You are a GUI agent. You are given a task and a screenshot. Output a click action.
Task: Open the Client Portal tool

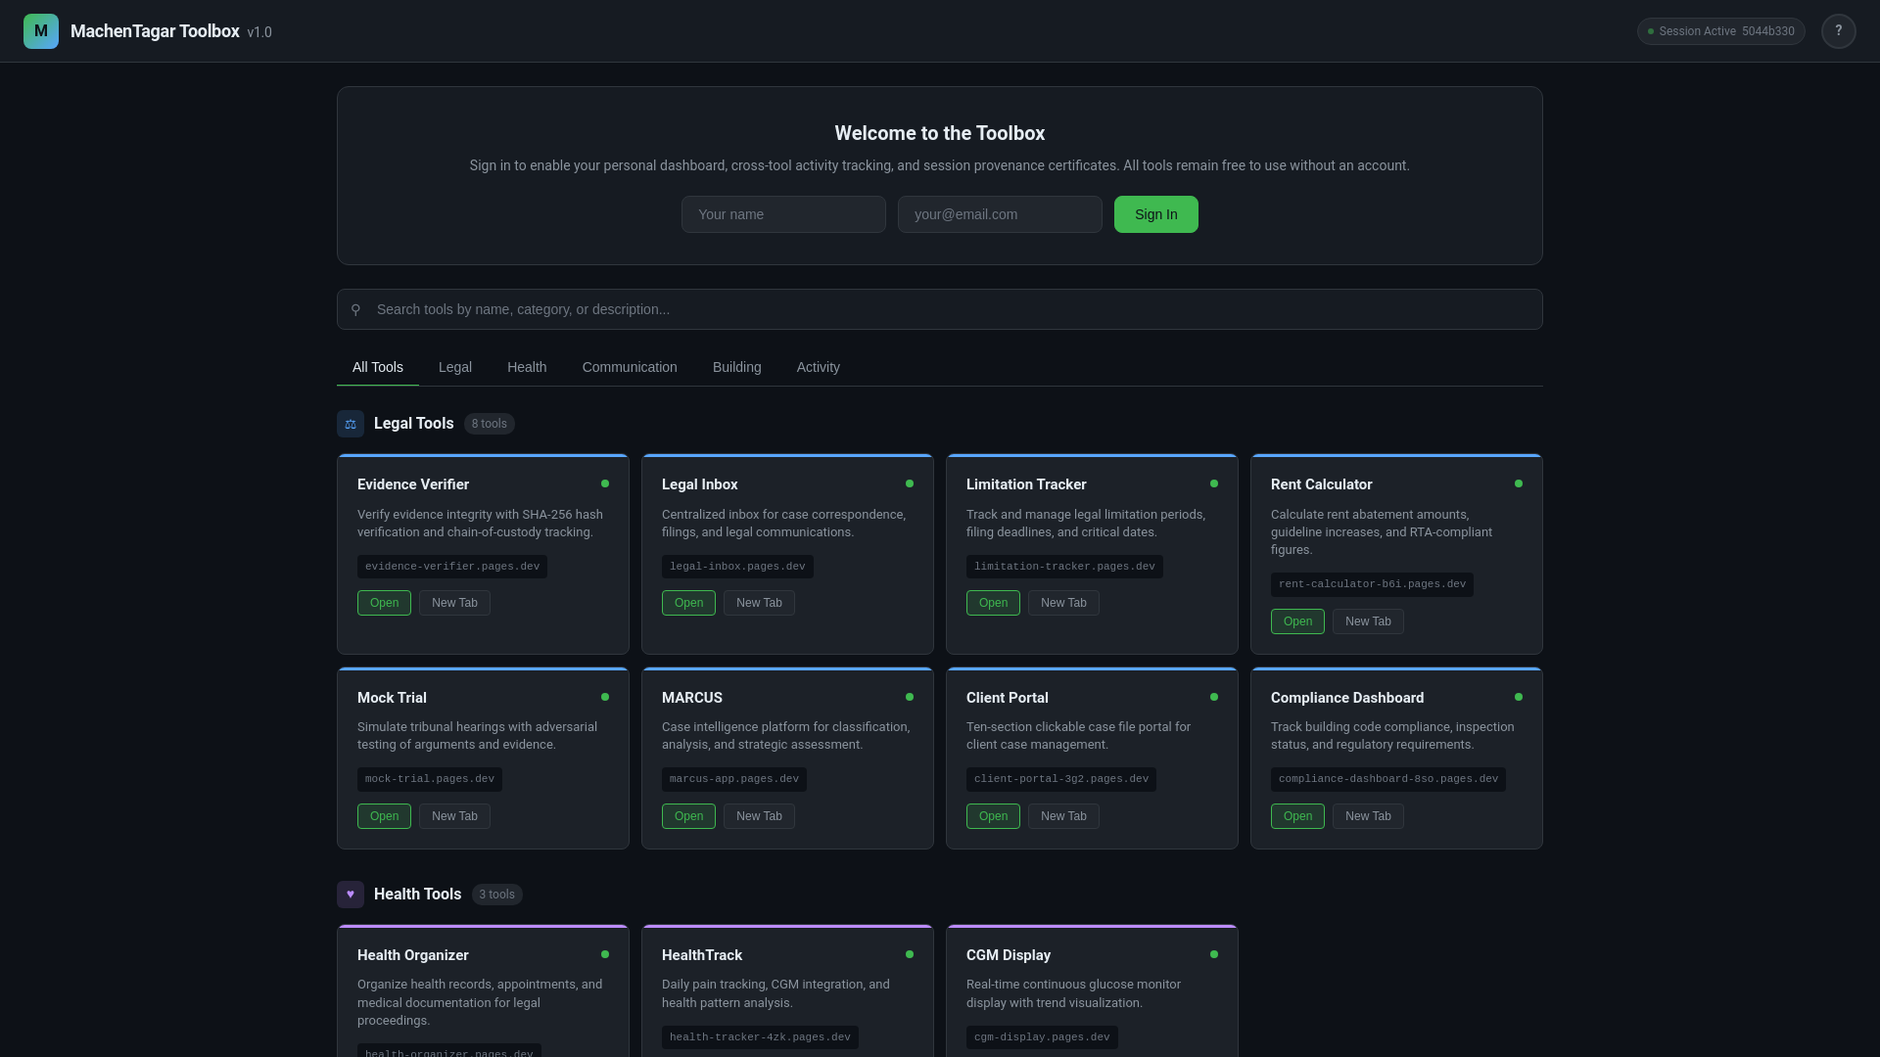(x=993, y=816)
